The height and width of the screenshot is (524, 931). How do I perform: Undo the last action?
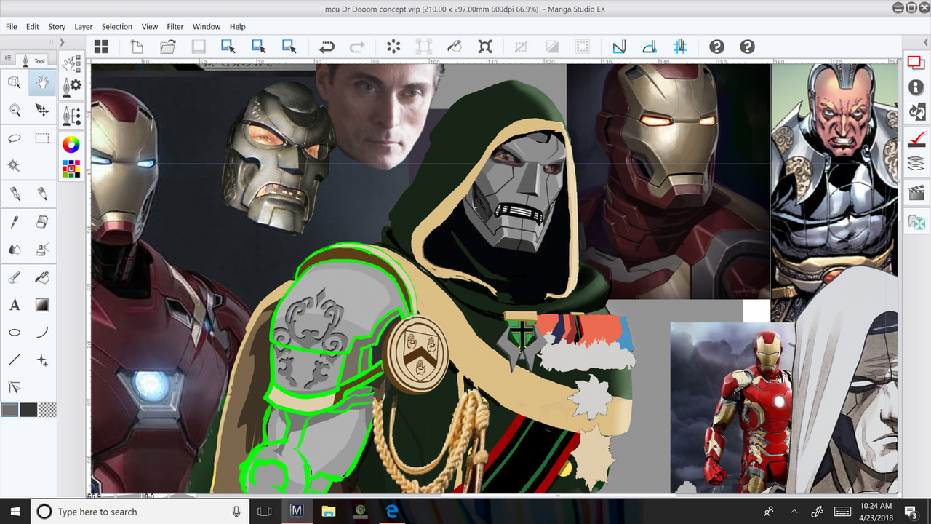click(x=327, y=47)
